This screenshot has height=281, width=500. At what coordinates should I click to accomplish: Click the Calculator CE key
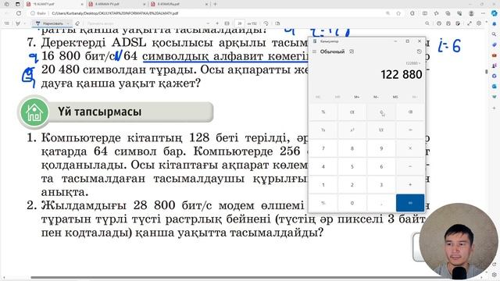[352, 112]
